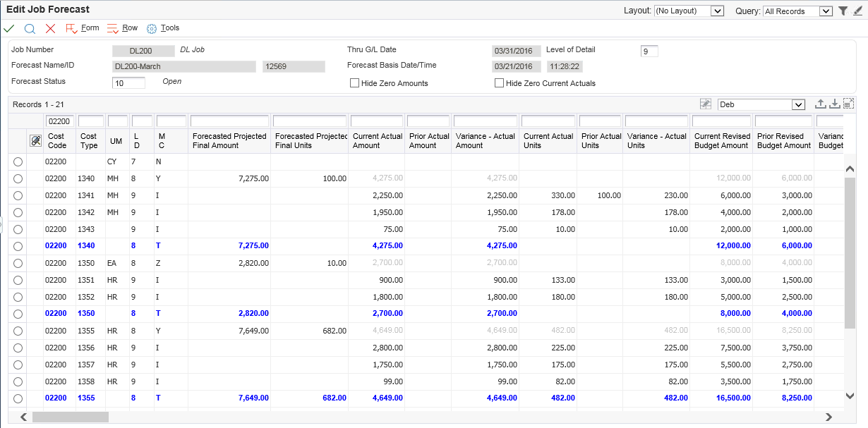Viewport: 868px width, 428px height.
Task: Click the gear icon beside Tools
Action: tap(152, 29)
